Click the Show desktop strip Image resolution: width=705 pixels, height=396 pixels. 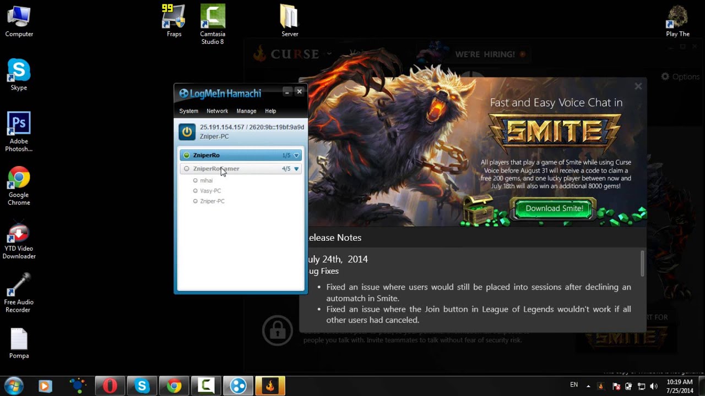[701, 386]
